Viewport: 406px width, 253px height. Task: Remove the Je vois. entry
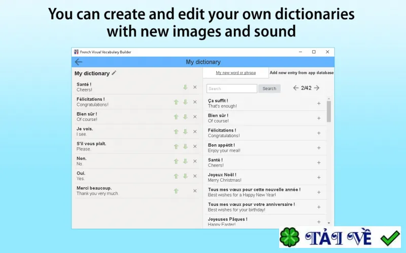click(x=195, y=132)
